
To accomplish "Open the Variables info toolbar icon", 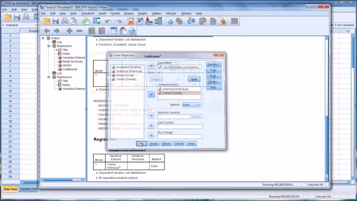I will tap(158, 21).
